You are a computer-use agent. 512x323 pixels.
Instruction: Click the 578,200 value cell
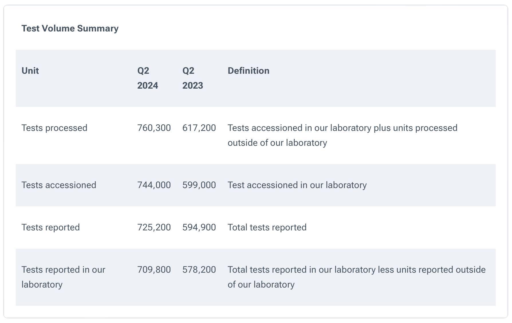pyautogui.click(x=199, y=270)
